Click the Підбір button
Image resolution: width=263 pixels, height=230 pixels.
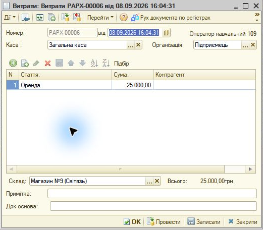pos(122,64)
